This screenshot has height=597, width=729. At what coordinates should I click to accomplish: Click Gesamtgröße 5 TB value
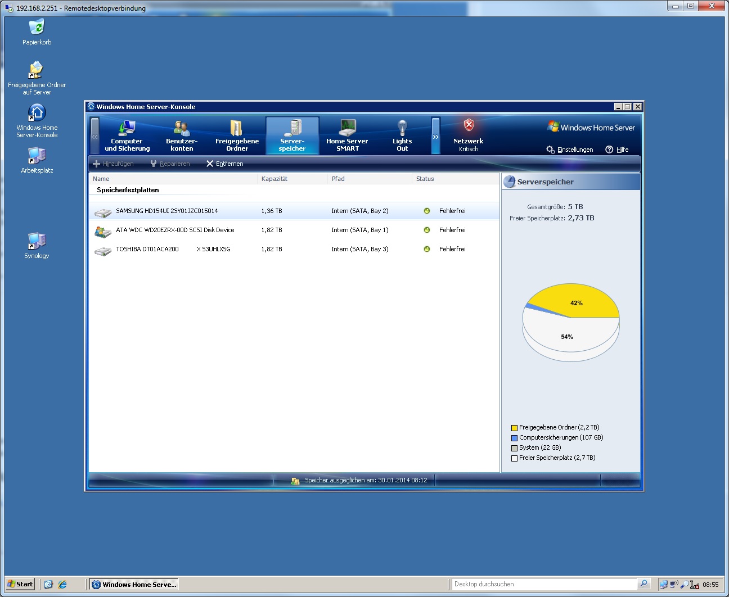575,206
